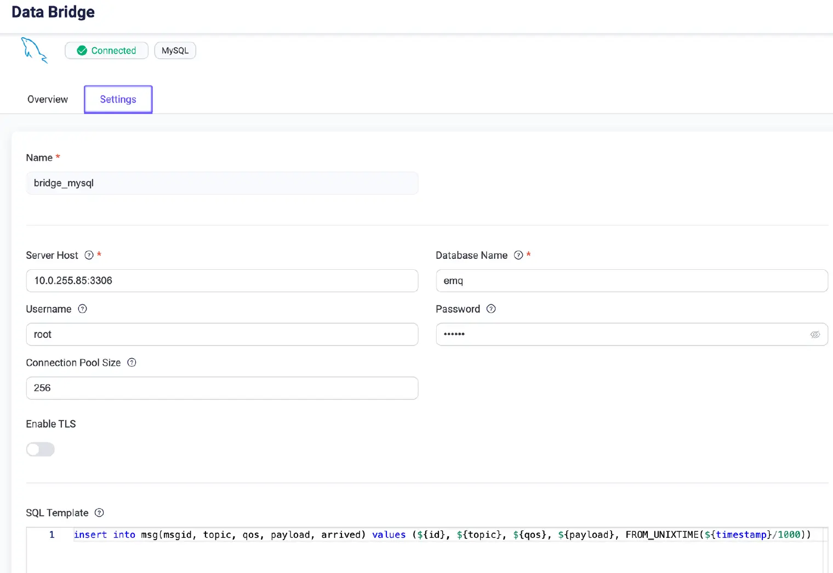Click line number 1 in SQL editor
The height and width of the screenshot is (573, 833).
pyautogui.click(x=52, y=535)
